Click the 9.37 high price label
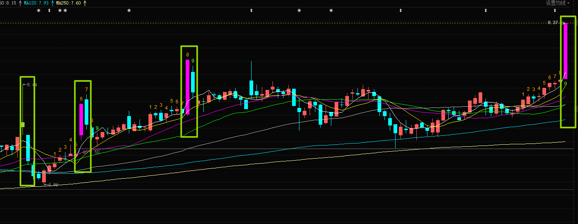 (553, 22)
